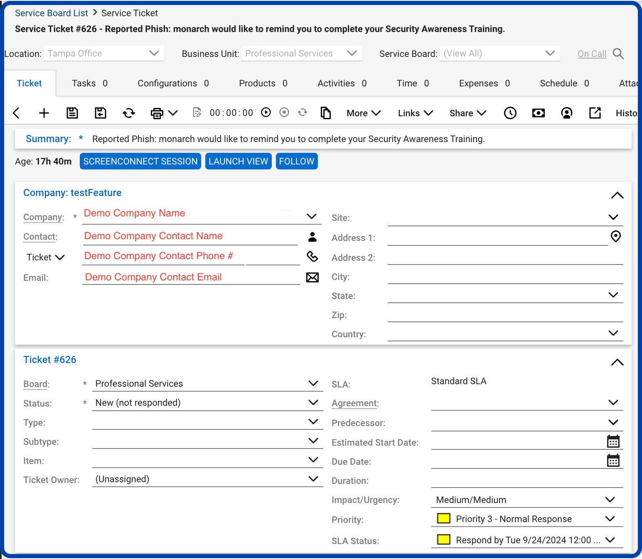Screen dimensions: 642x559
Task: Open the contact person icon in toolbar
Action: pos(566,113)
